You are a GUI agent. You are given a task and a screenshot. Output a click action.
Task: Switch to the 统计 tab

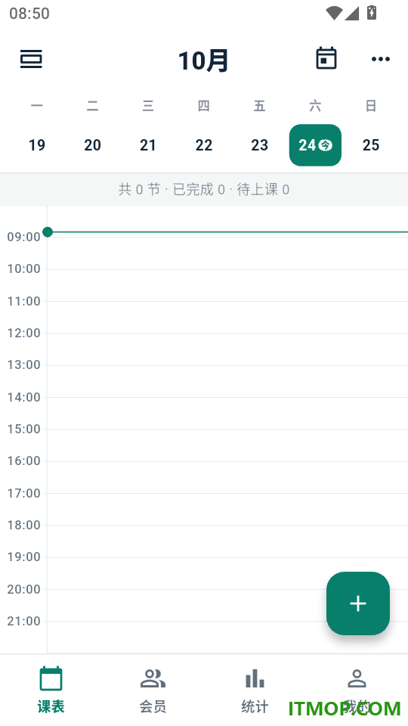tap(255, 690)
